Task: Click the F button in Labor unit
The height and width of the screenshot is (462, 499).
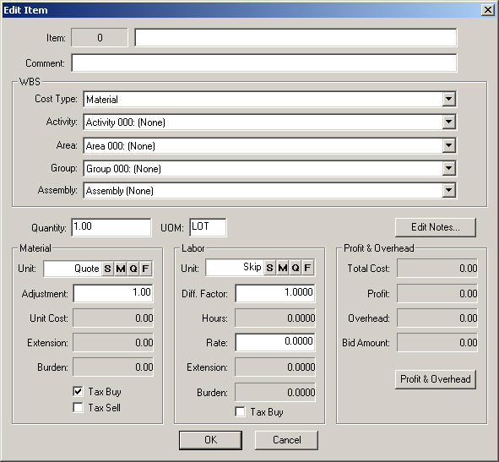Action: click(307, 268)
